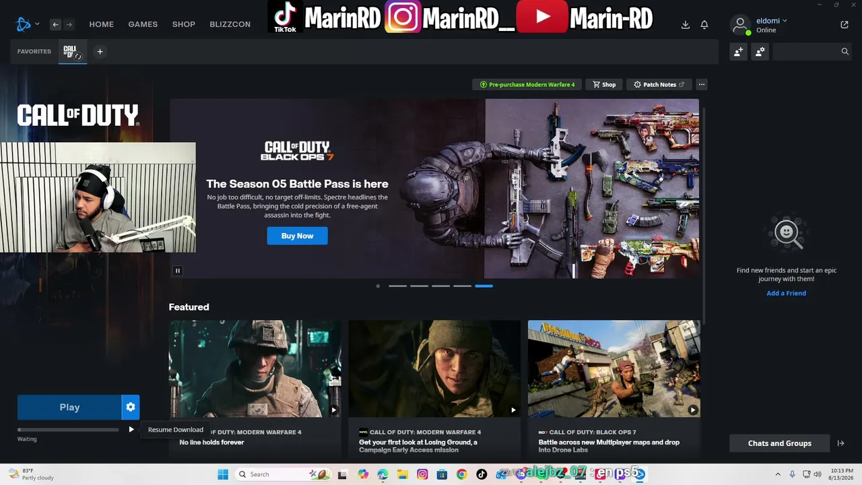
Task: Click the magnifier icon in friends search
Action: pyautogui.click(x=845, y=52)
